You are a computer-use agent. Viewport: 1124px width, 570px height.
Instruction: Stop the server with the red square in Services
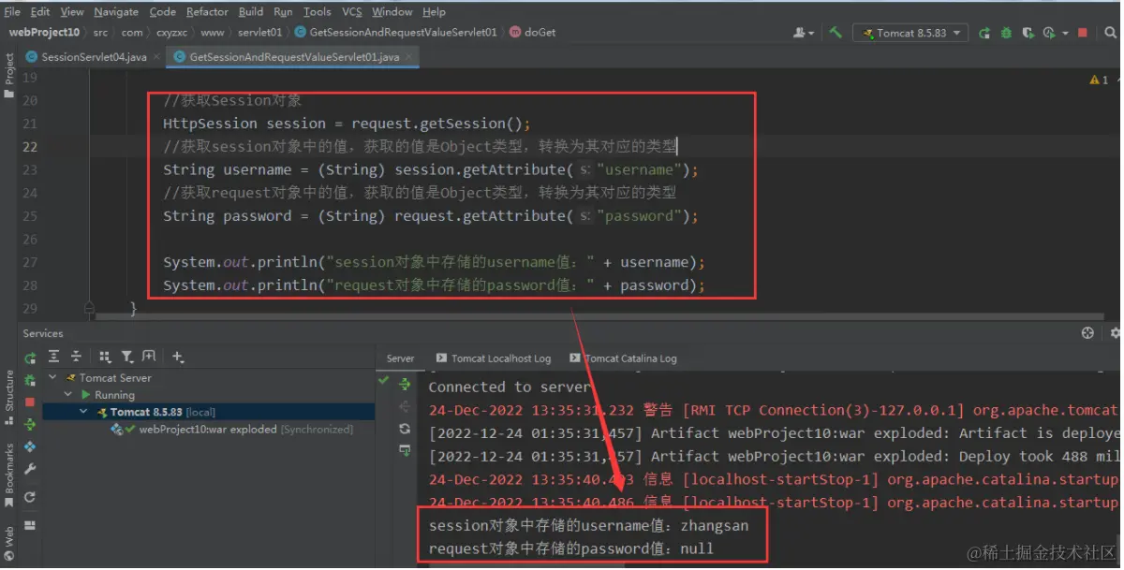[30, 402]
